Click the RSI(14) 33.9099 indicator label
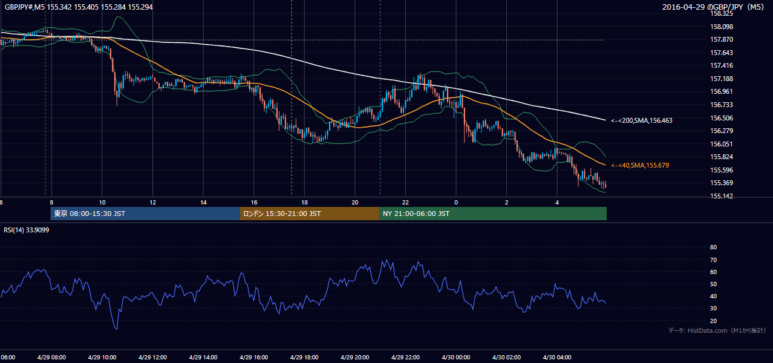The image size is (773, 363). (27, 230)
